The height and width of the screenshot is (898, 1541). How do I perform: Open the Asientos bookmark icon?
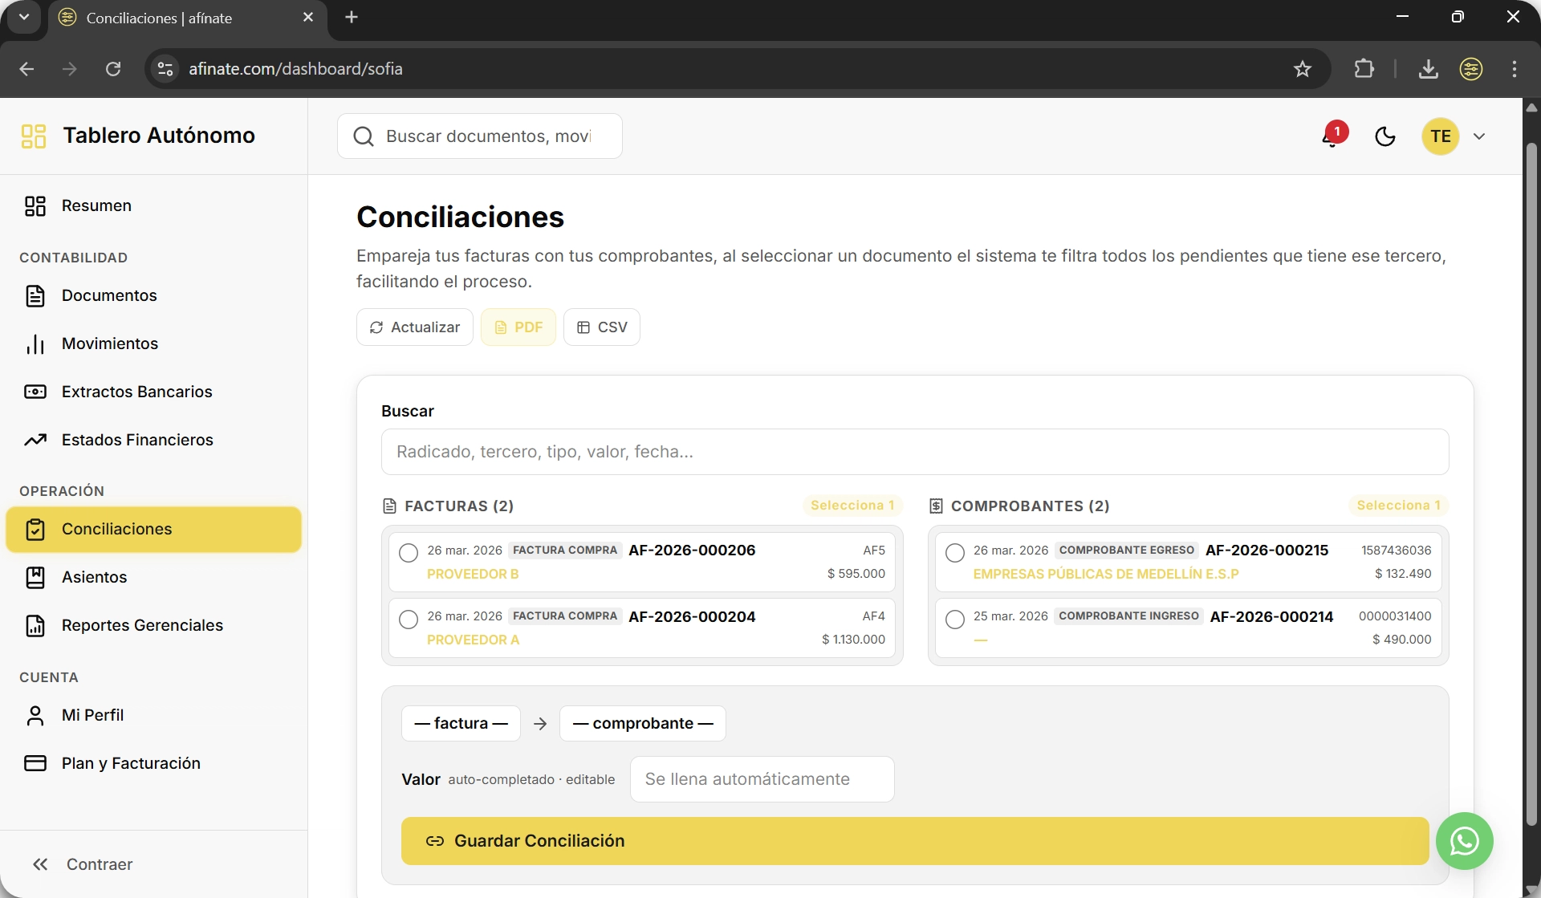coord(36,577)
